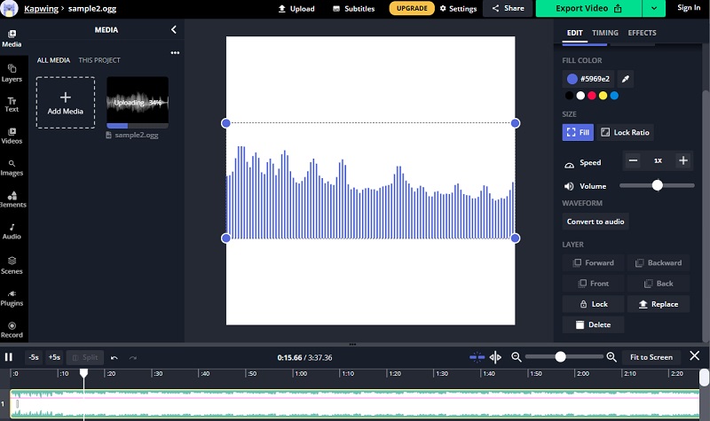
Task: Open the Record panel in sidebar
Action: [12, 329]
